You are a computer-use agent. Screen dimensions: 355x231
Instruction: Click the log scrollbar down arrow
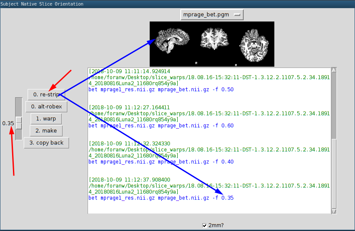coord(334,211)
